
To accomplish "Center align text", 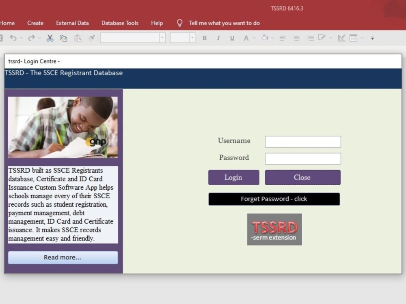I will (296, 38).
